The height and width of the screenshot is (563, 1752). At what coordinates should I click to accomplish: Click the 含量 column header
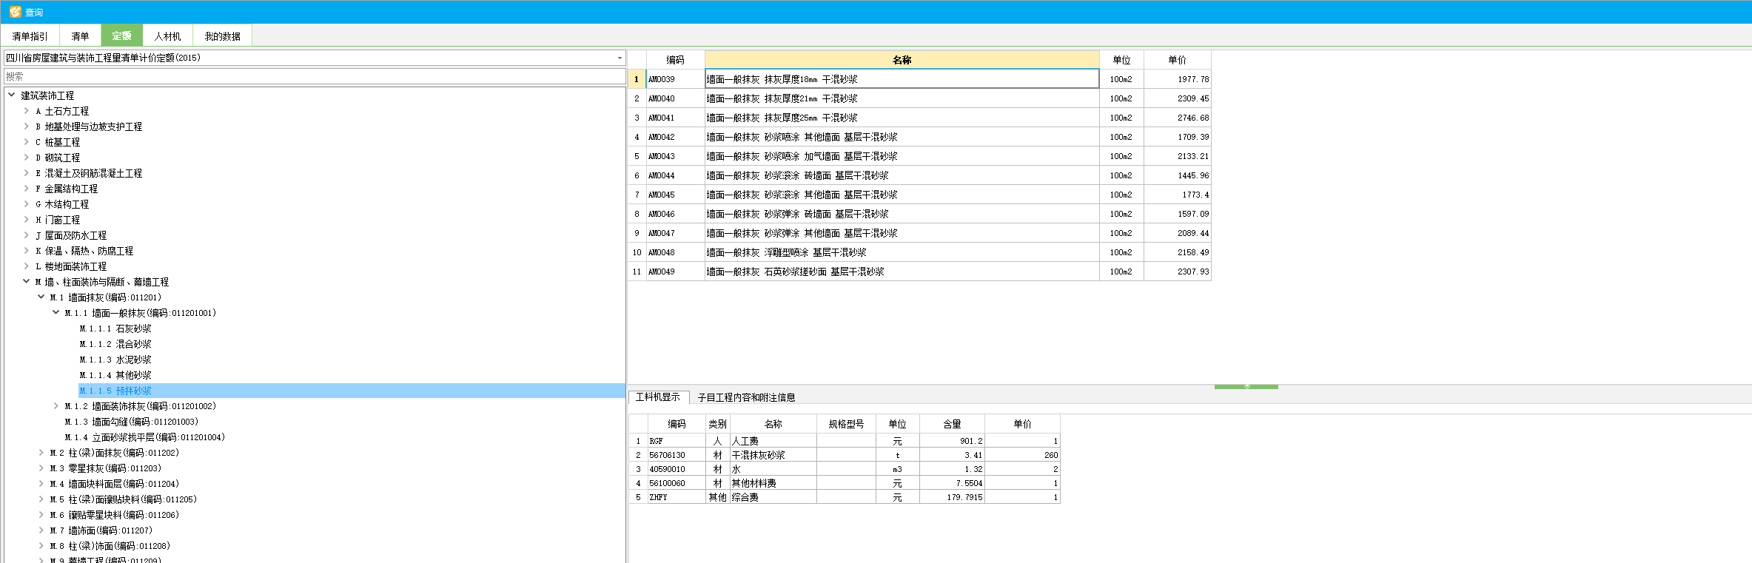(952, 424)
